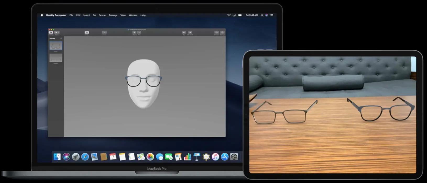Click the Reality Composer dock icon
Image resolution: width=427 pixels, height=183 pixels.
pos(206,157)
